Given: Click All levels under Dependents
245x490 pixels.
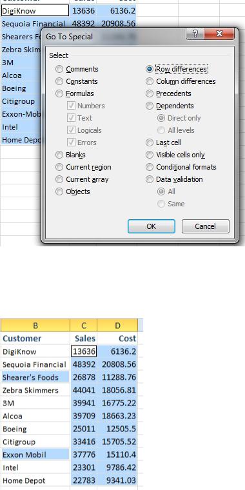Looking at the screenshot, I should (176, 130).
